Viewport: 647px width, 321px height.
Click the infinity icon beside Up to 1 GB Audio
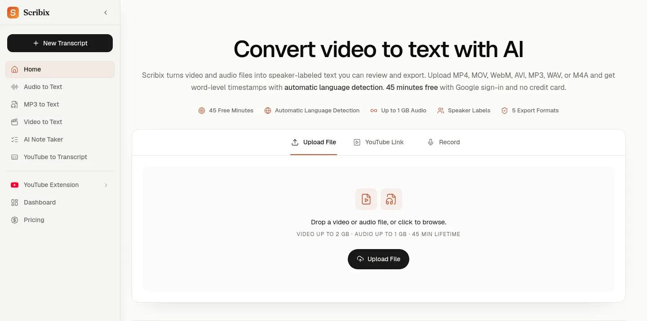click(374, 110)
